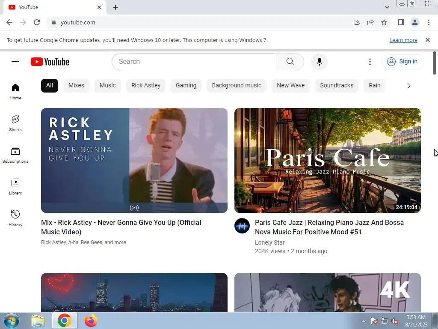438x329 pixels.
Task: Open the Windows Start menu
Action: coord(12,321)
